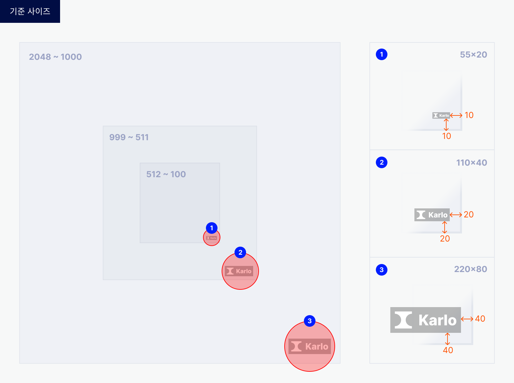
Task: Click the 110×40 dimension text
Action: (x=472, y=163)
